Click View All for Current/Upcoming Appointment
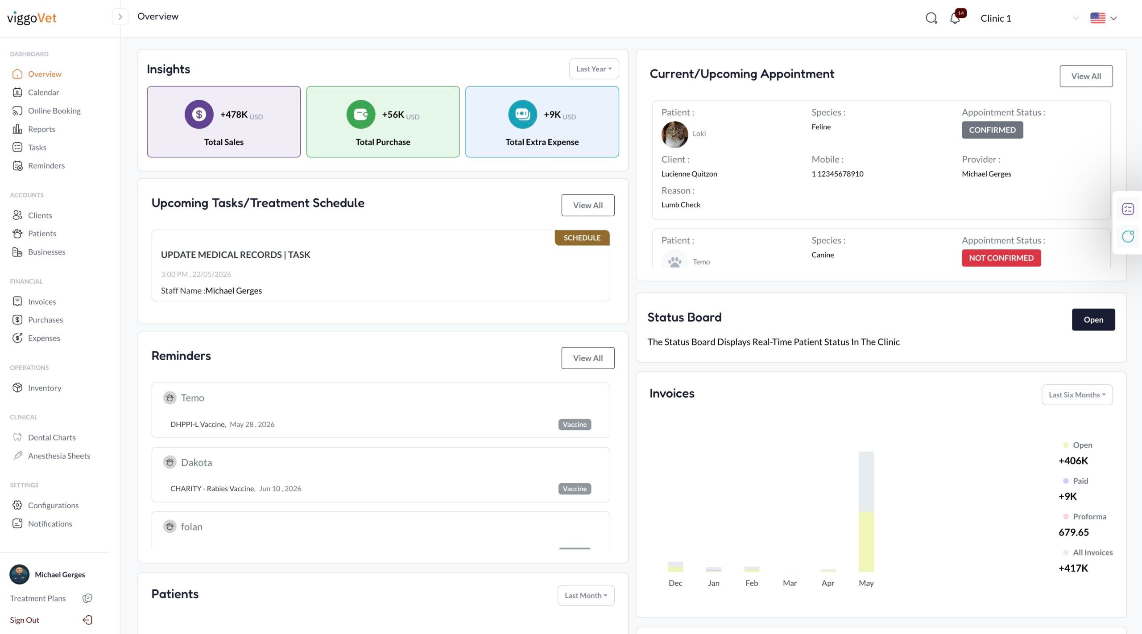Image resolution: width=1142 pixels, height=634 pixels. coord(1086,76)
